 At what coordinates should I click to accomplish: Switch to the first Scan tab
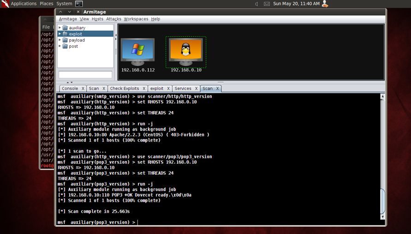[94, 89]
